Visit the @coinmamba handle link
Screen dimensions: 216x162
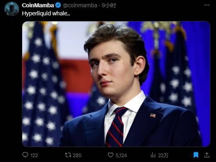tap(80, 5)
